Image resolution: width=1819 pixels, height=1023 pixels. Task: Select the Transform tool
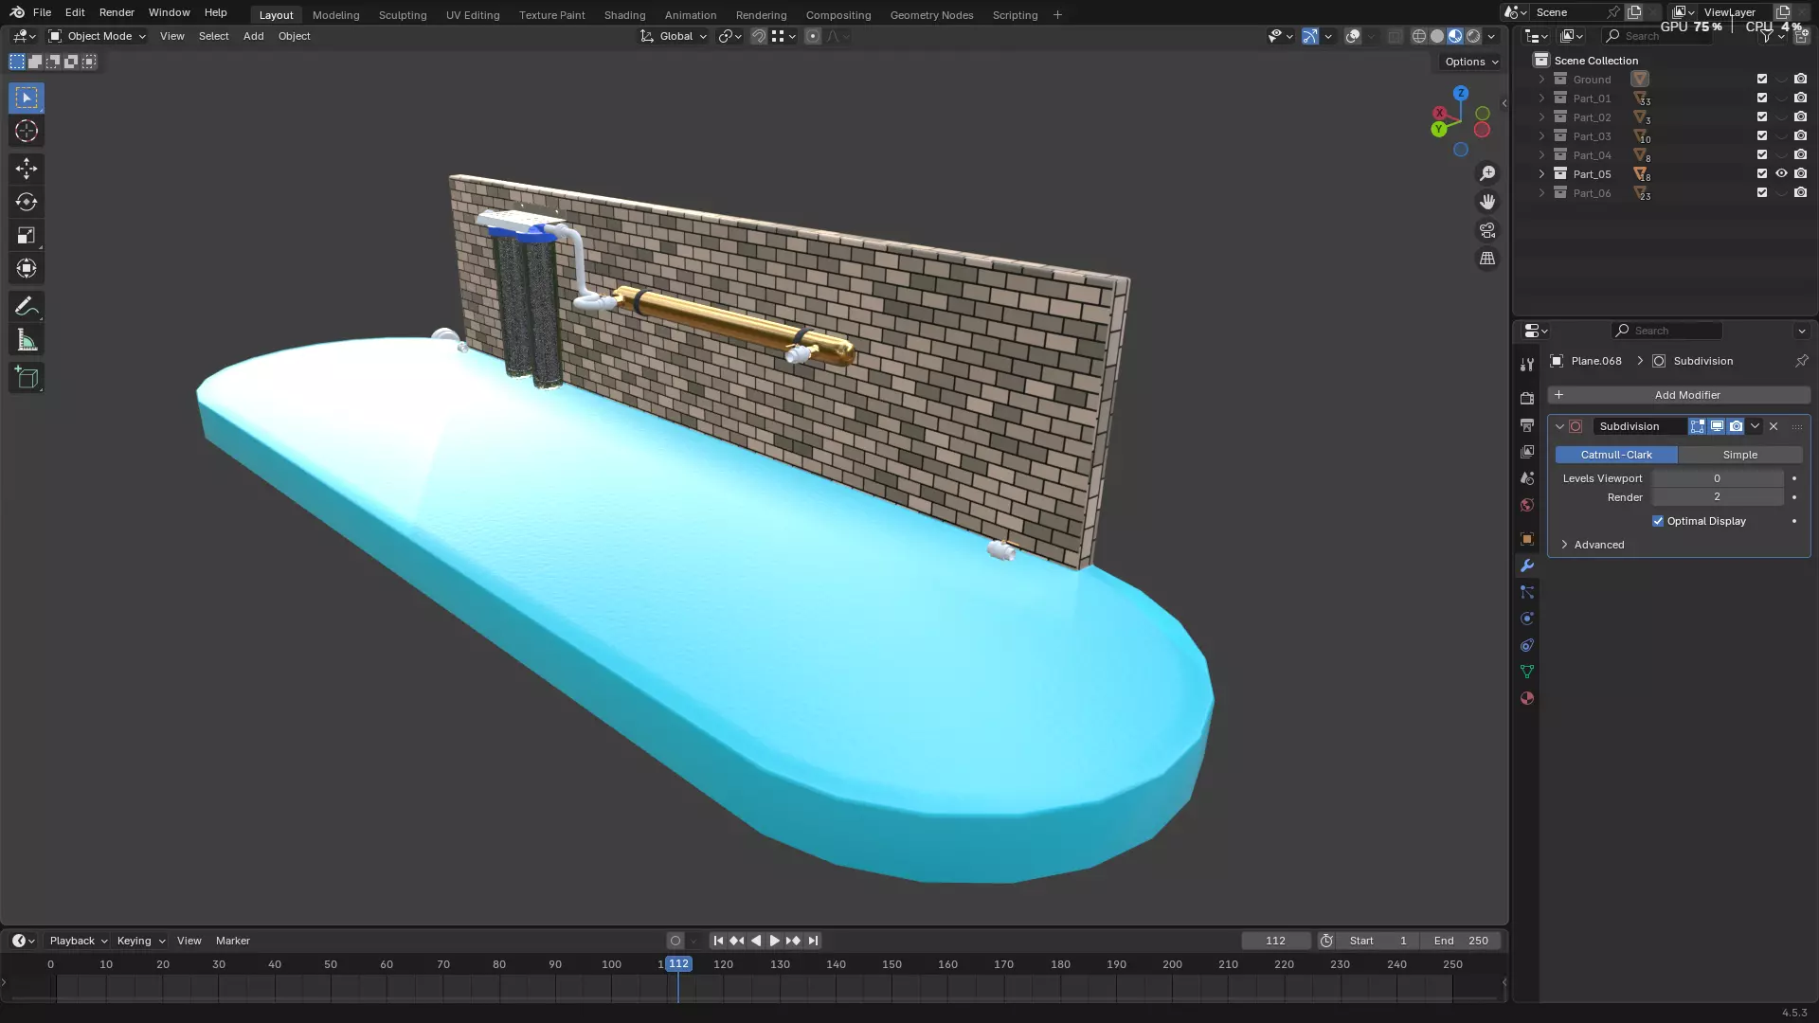point(27,269)
